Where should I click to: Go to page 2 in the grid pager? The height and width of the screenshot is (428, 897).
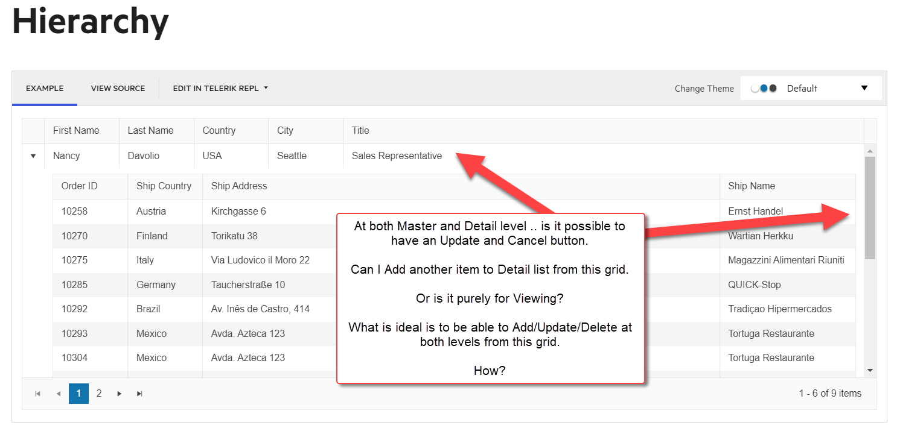99,393
